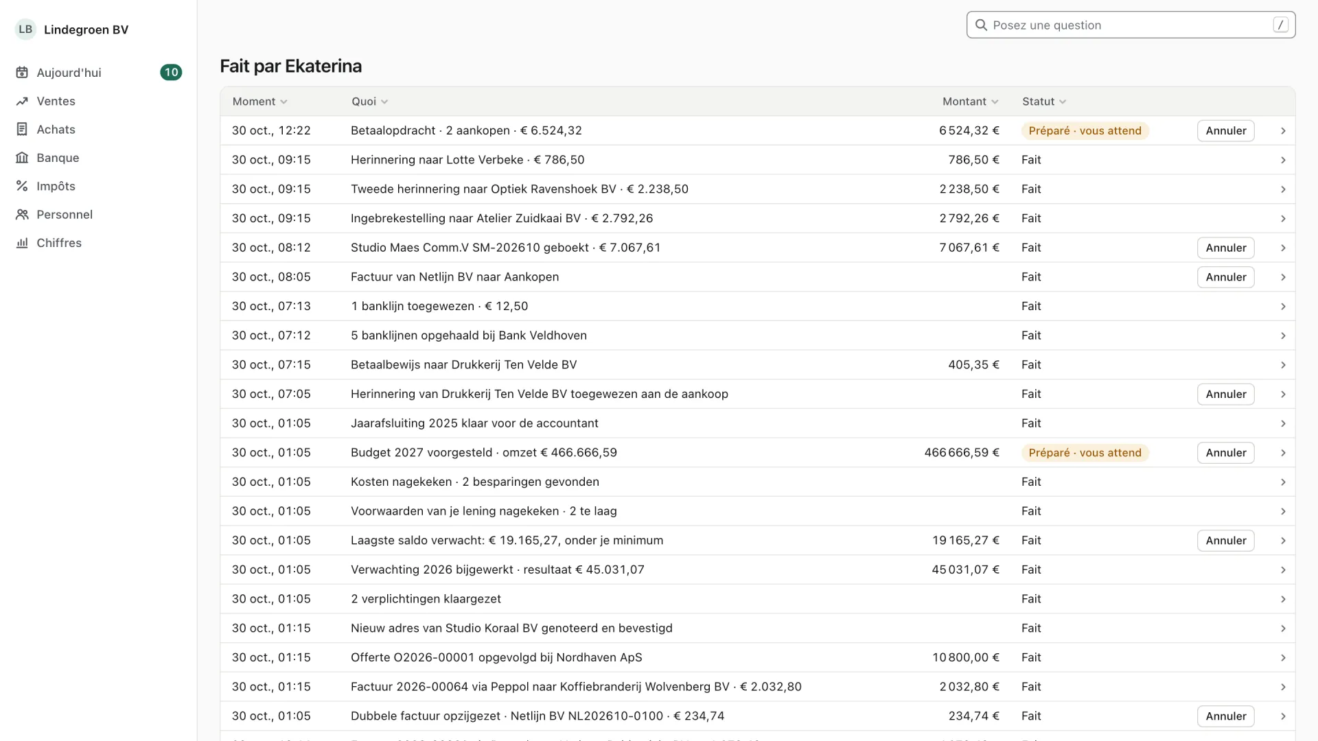
Task: Click the Impôts percent icon
Action: [x=22, y=186]
